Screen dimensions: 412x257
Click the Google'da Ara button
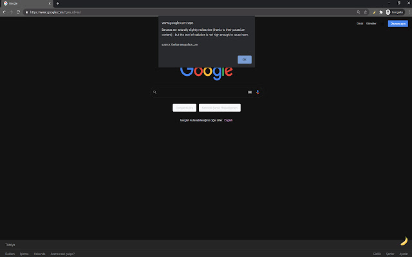tap(185, 108)
